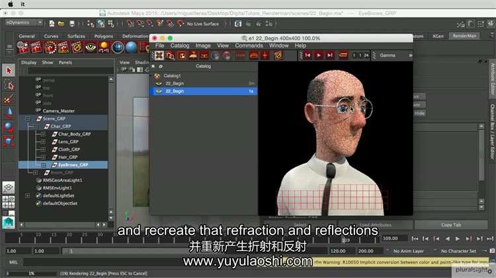Click the eye-shaped RenderMan shelf icon
The width and height of the screenshot is (496, 278).
click(91, 48)
